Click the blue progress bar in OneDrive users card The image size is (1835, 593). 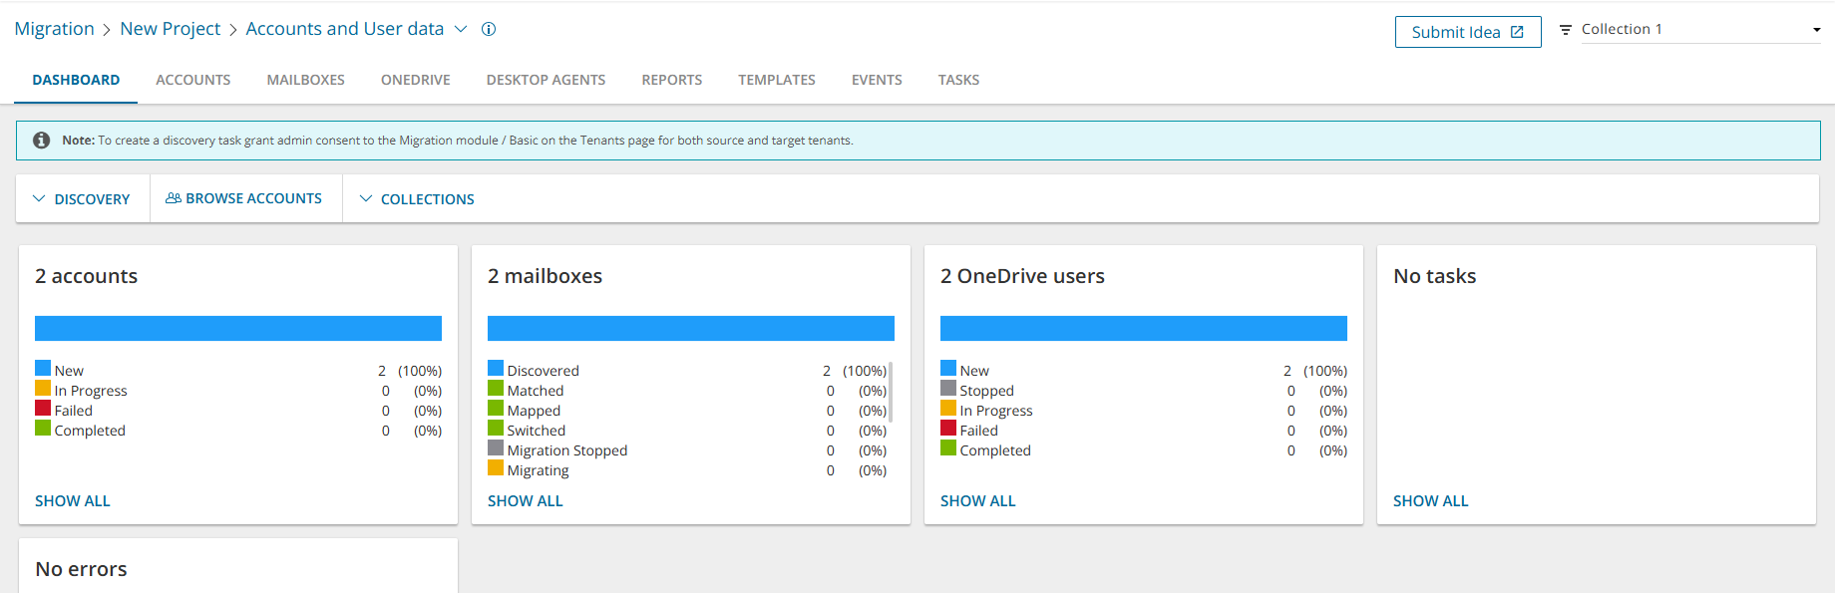(1143, 328)
